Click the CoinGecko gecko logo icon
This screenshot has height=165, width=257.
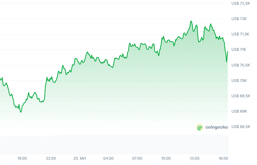tap(200, 127)
